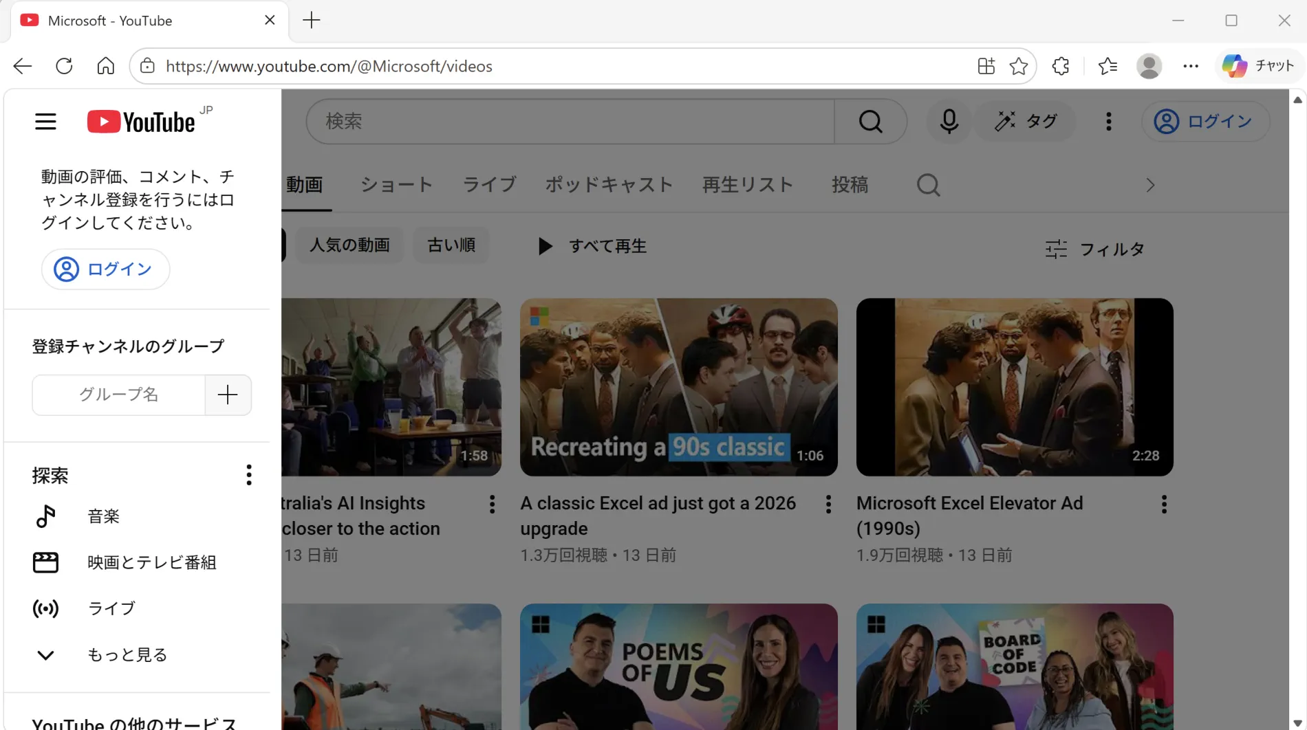This screenshot has height=730, width=1307.
Task: Open 映画とテレビ番組 in the sidebar
Action: (x=138, y=562)
